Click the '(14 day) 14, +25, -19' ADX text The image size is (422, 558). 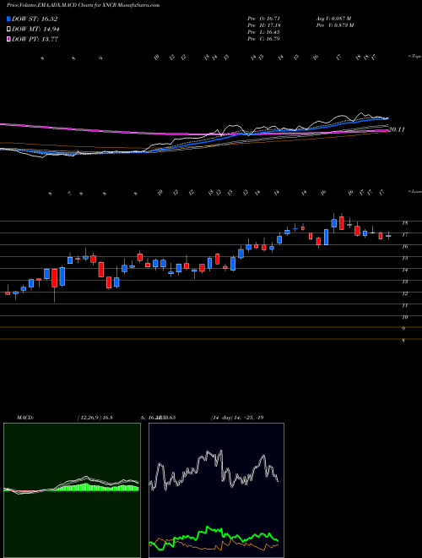237,418
